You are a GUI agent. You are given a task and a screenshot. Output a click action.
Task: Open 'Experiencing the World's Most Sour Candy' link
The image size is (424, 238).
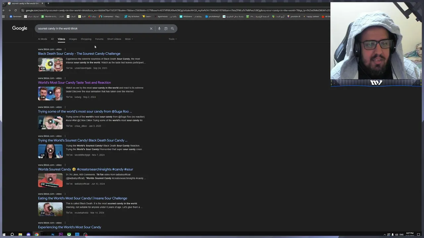click(x=70, y=227)
